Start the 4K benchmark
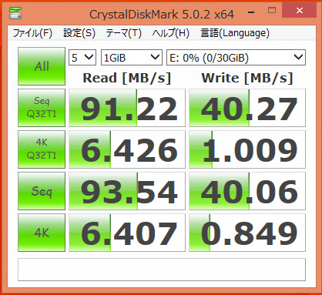Screen dimensions: 322x295 coord(42,233)
